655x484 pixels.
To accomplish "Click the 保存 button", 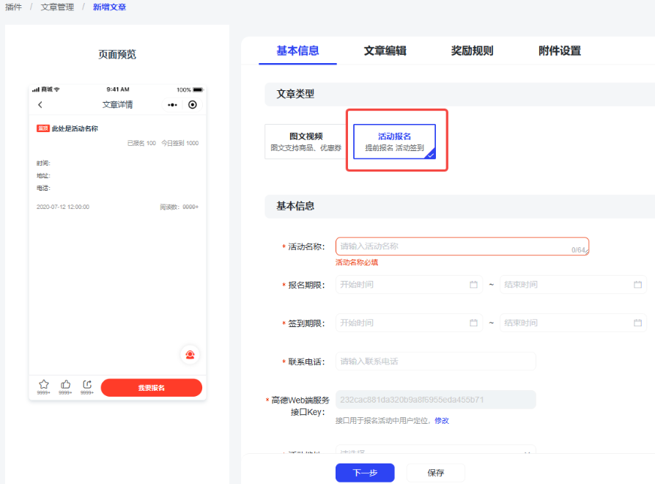I will pos(436,473).
